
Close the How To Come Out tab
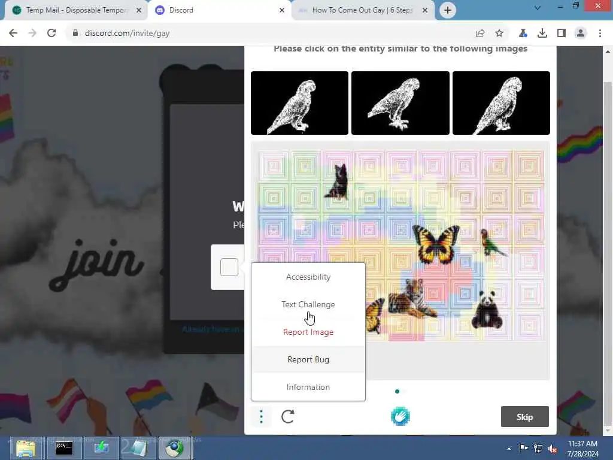(x=425, y=10)
